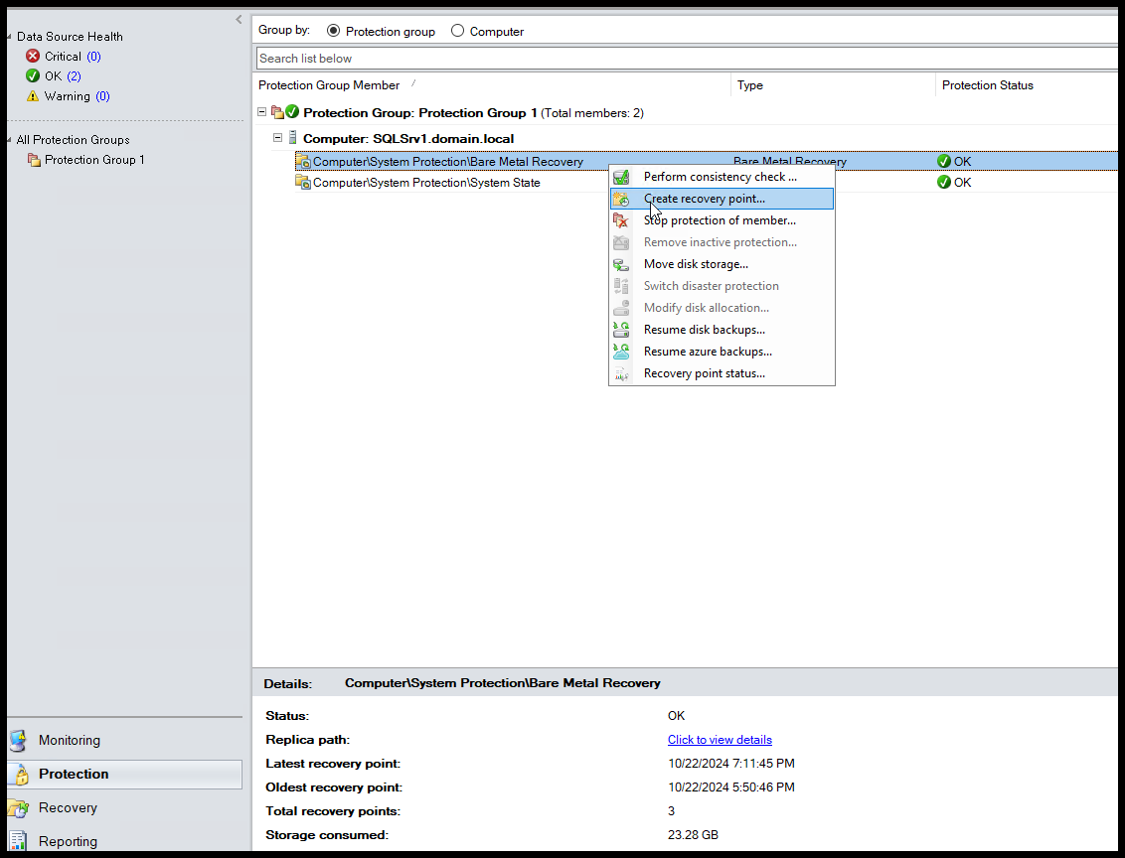1125x858 pixels.
Task: Click the green OK health icon in sidebar
Action: (32, 76)
